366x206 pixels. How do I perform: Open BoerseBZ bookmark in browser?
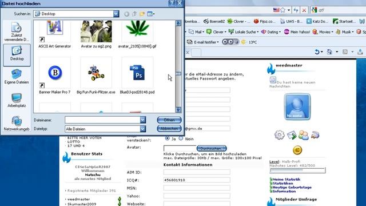(214, 21)
